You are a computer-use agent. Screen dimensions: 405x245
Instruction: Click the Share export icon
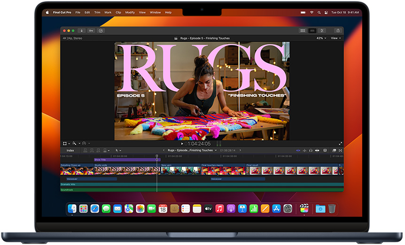click(337, 31)
